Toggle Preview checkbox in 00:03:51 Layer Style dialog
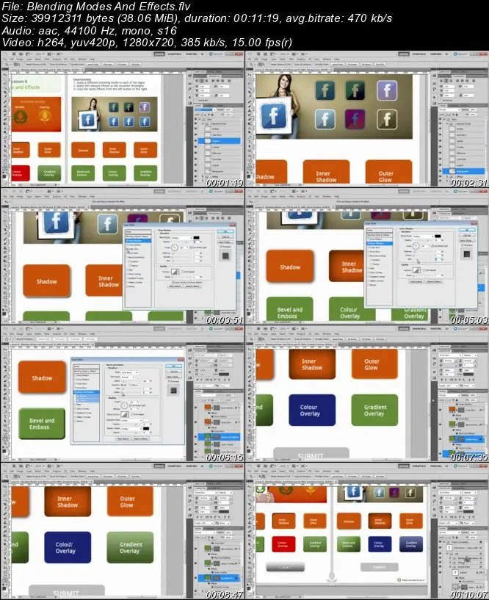The image size is (489, 600). pos(220,247)
